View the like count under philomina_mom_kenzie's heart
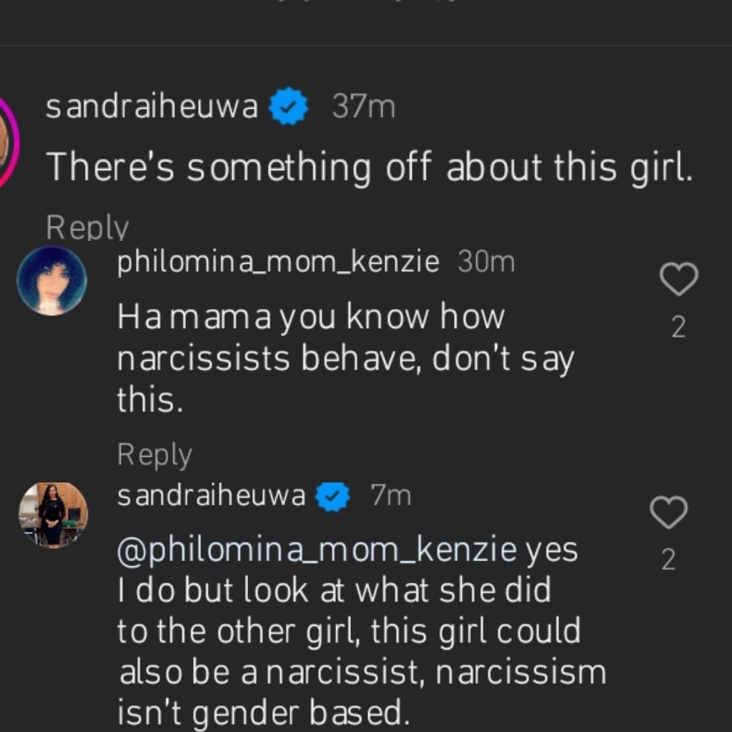The image size is (732, 732). click(678, 327)
